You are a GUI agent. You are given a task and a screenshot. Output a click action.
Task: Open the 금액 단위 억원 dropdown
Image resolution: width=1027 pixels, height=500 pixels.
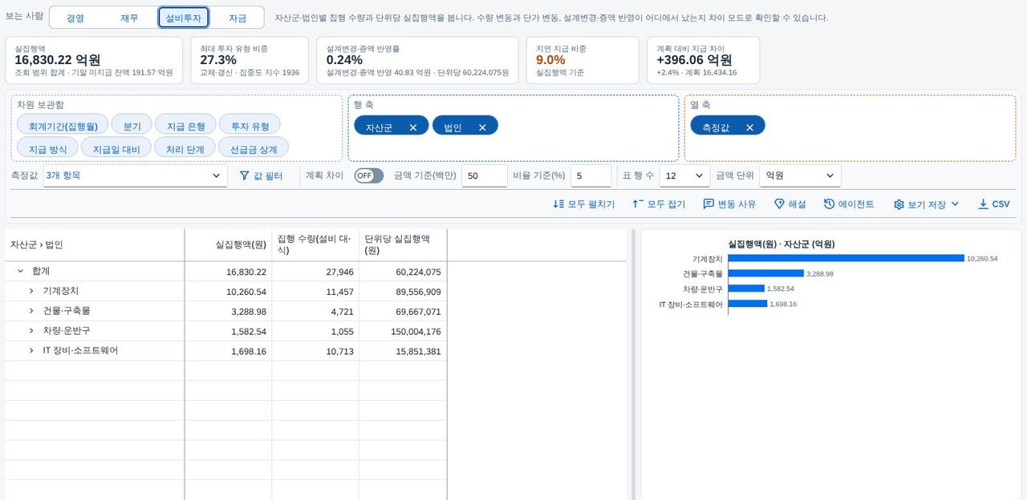(800, 175)
